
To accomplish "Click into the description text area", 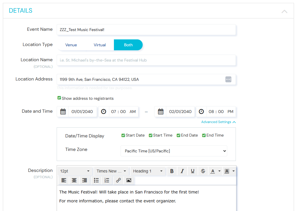I will pos(146,198).
